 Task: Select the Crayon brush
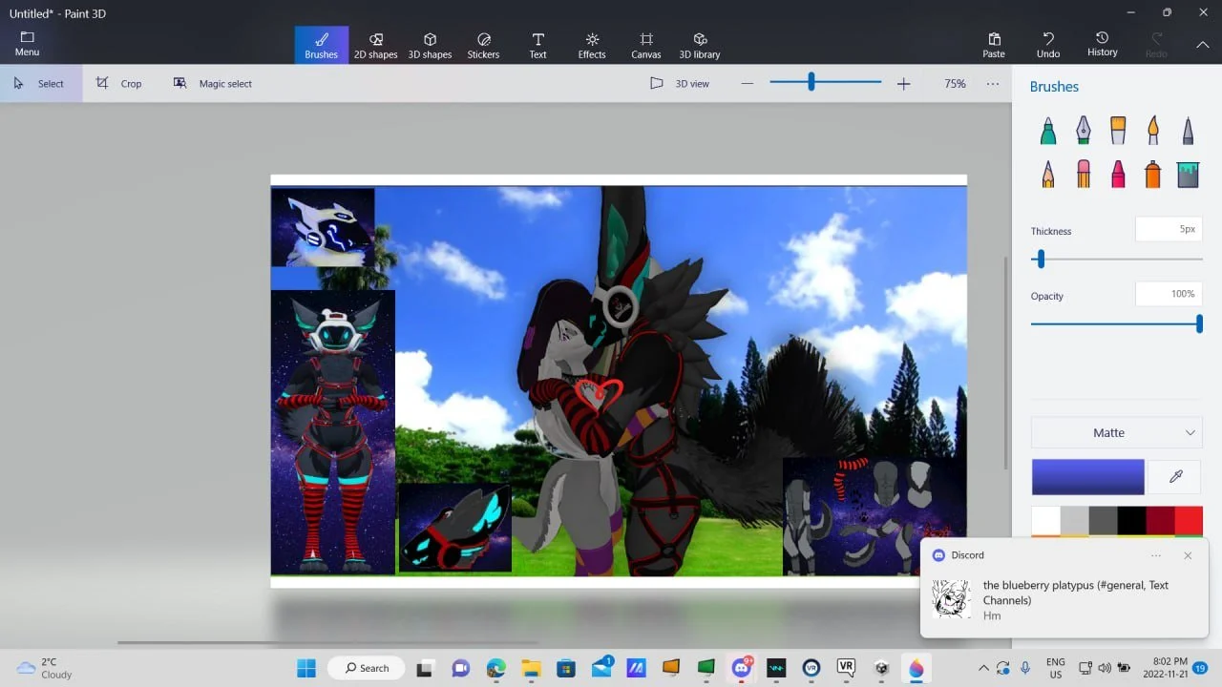click(1118, 174)
